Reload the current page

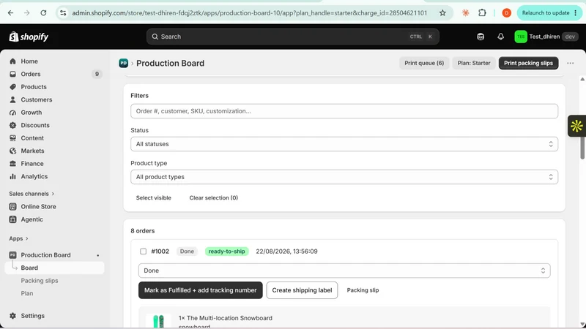tap(43, 12)
